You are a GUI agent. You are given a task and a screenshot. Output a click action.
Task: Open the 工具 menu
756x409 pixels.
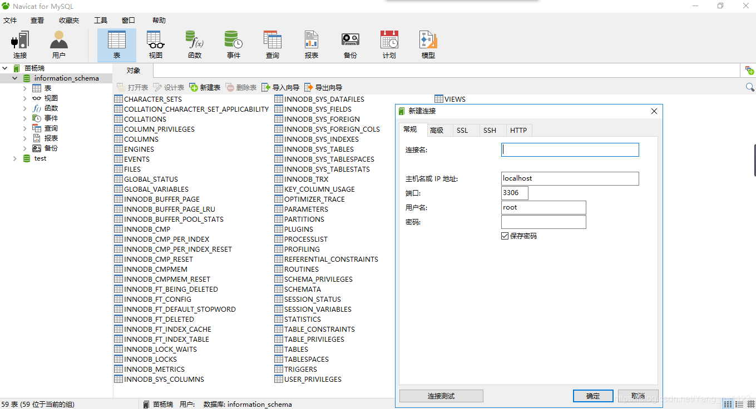point(101,21)
